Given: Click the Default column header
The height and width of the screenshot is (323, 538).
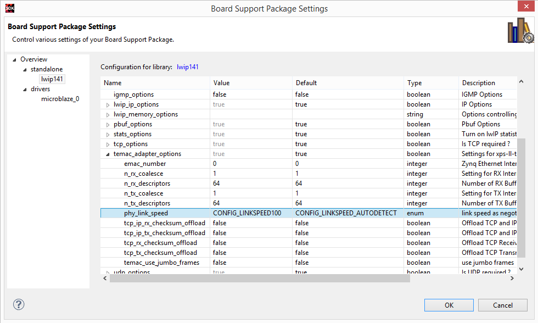Looking at the screenshot, I should 348,83.
